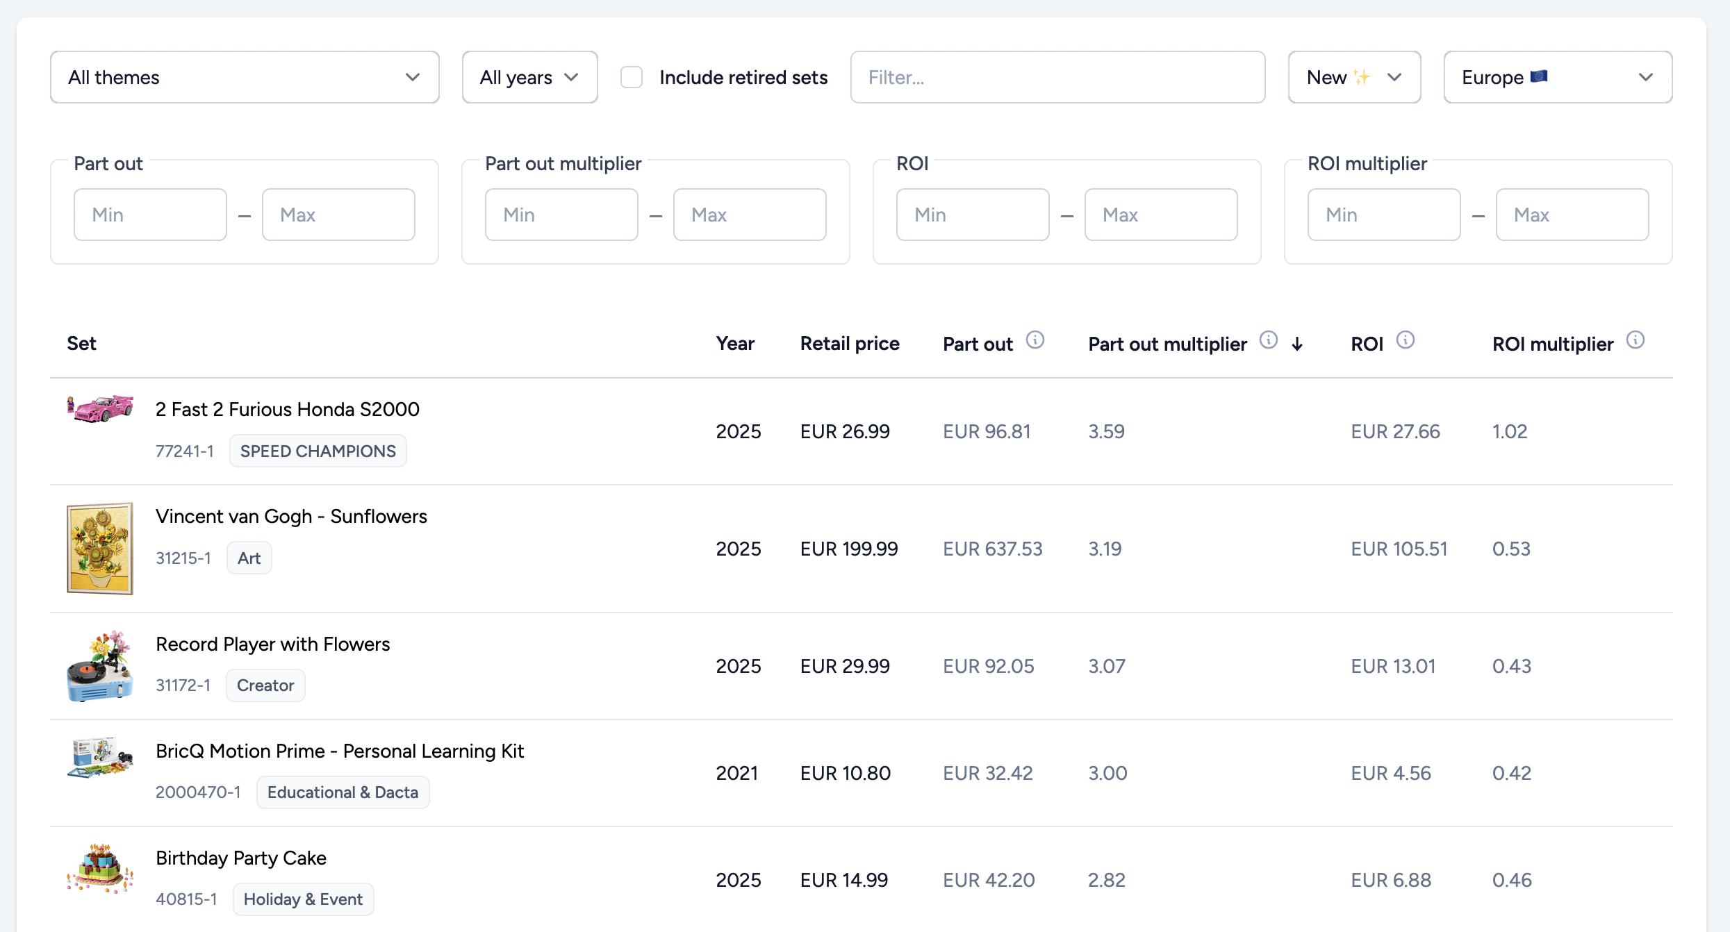Toggle Include retired sets checkbox
This screenshot has width=1730, height=932.
[x=631, y=77]
